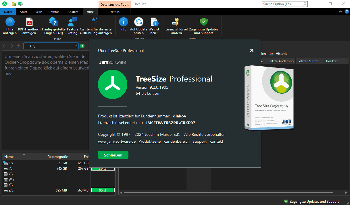The width and height of the screenshot is (350, 205).
Task: Select the Hilfe ribbon tab
Action: coord(90,12)
